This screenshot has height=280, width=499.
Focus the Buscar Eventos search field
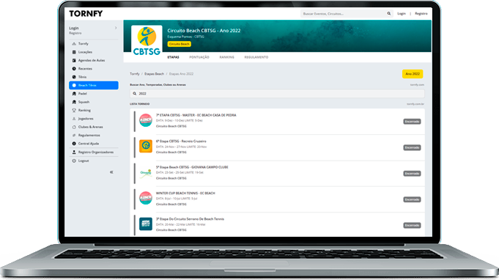click(343, 14)
